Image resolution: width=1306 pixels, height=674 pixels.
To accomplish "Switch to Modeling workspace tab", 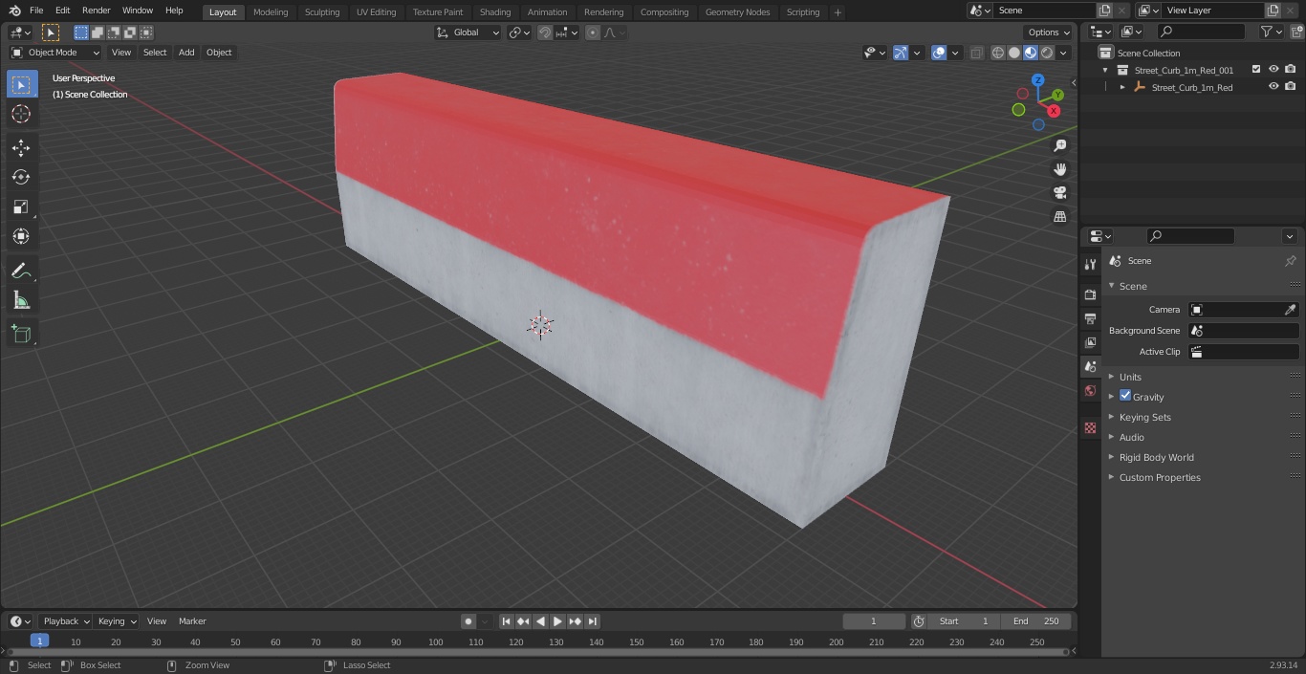I will click(x=271, y=12).
